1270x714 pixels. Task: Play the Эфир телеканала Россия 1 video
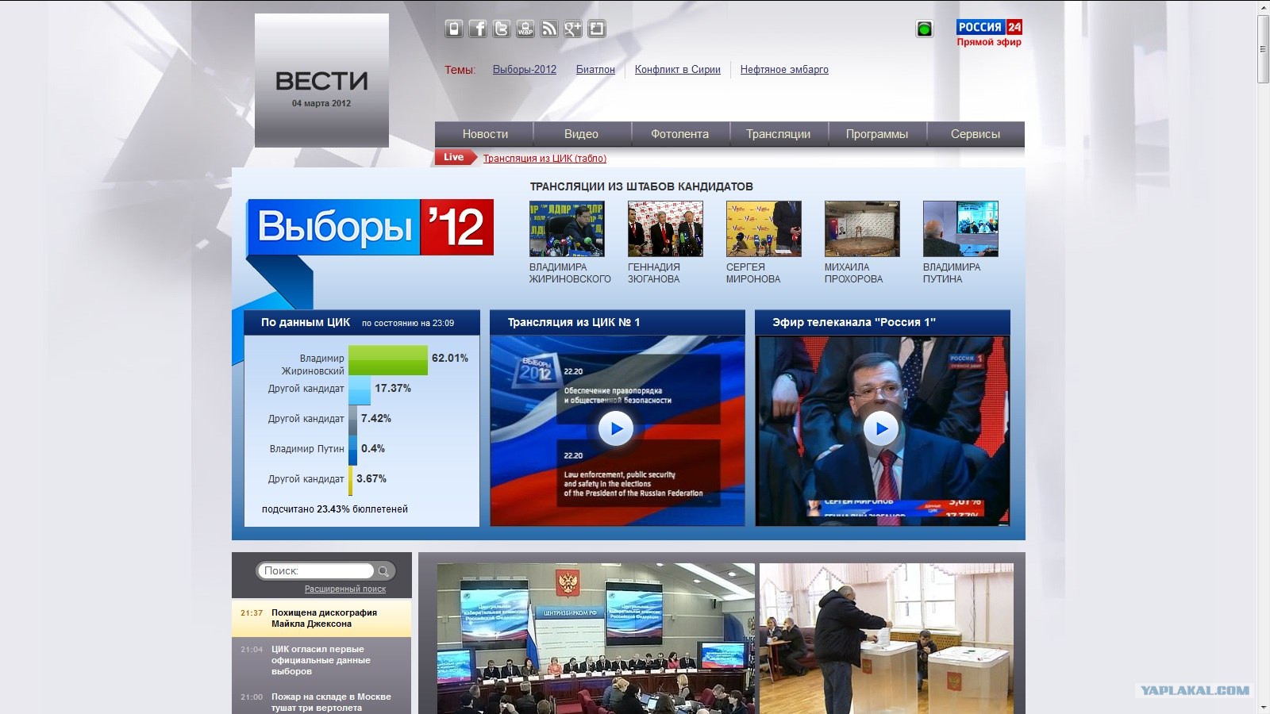point(881,428)
